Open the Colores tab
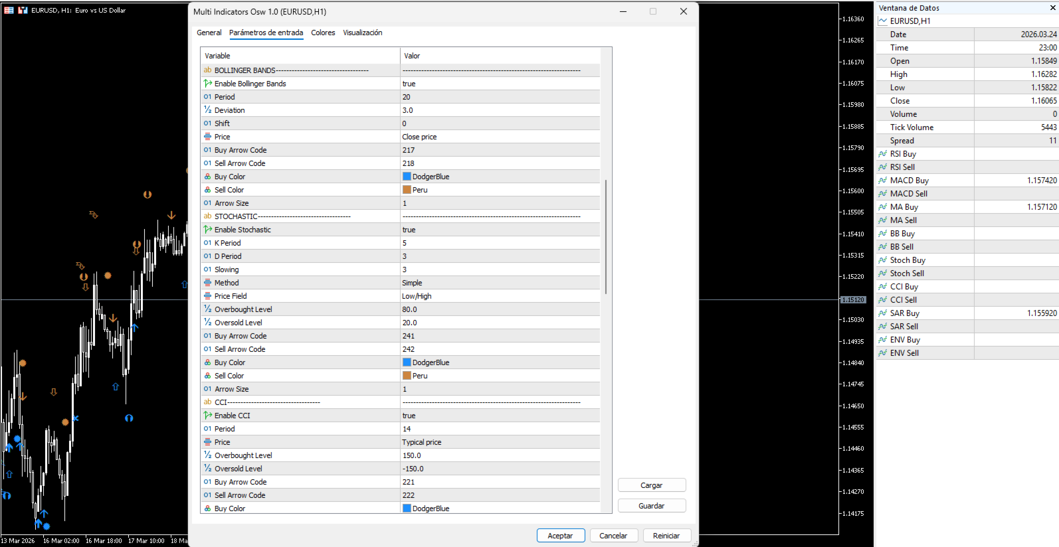 pyautogui.click(x=323, y=33)
